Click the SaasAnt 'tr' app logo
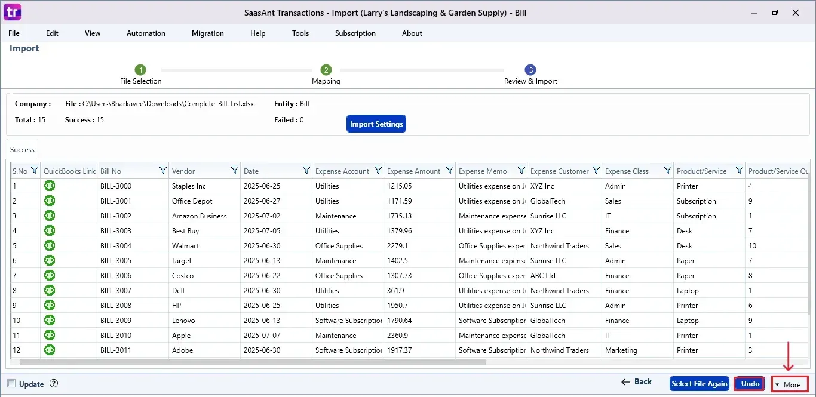Screen dimensions: 816x397 point(12,12)
